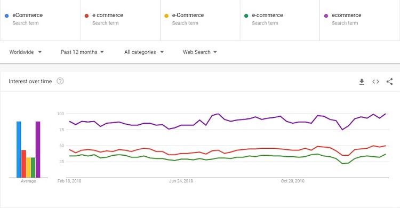The image size is (400, 208).
Task: Open the All categories dropdown
Action: click(x=144, y=52)
